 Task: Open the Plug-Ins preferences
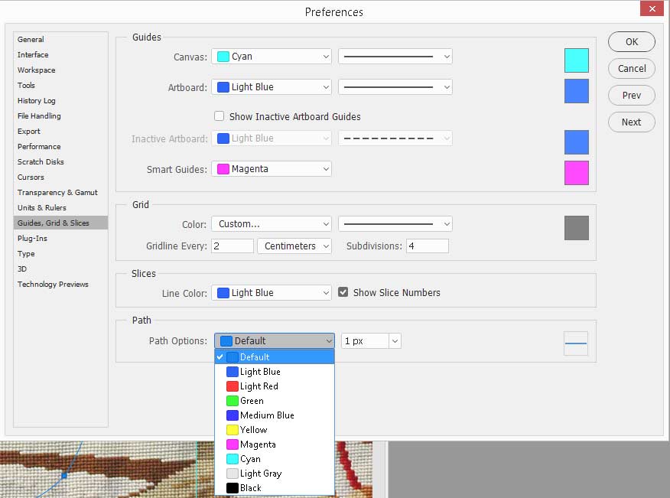(x=32, y=239)
